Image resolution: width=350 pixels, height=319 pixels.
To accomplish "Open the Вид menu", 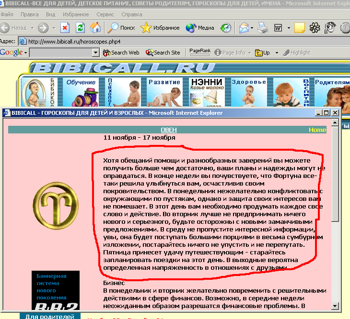I will [50, 14].
